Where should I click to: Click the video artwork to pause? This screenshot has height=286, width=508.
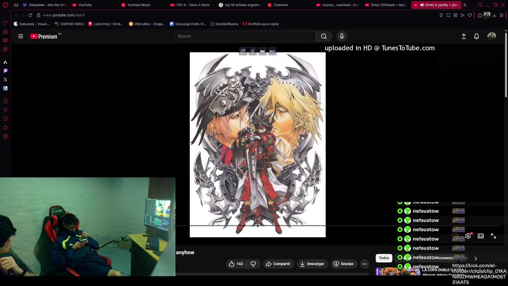pyautogui.click(x=258, y=145)
